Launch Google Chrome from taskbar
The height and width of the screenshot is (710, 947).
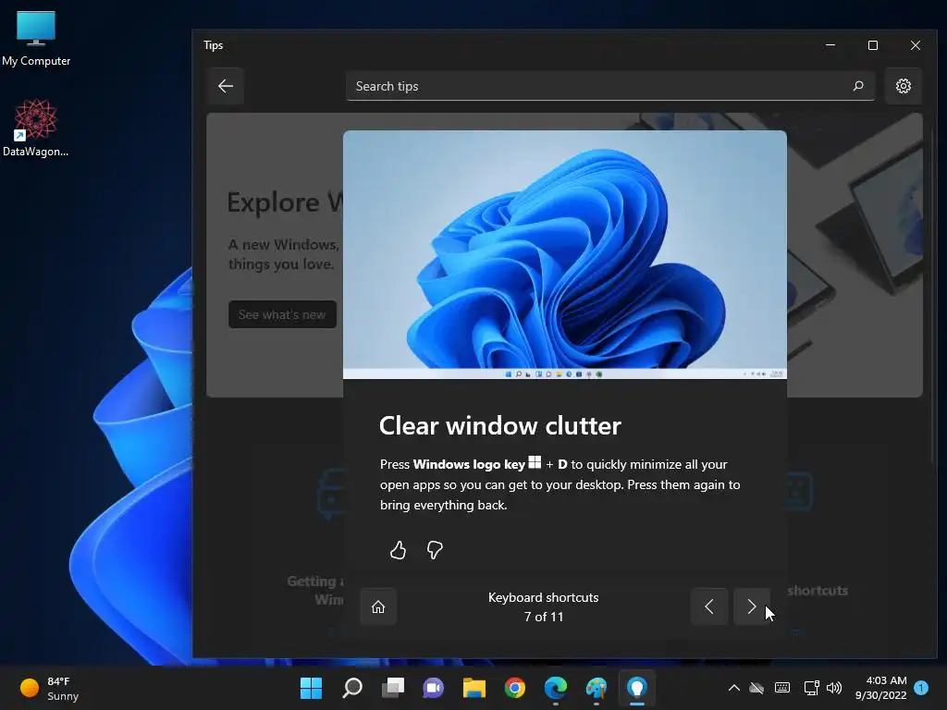pos(514,688)
